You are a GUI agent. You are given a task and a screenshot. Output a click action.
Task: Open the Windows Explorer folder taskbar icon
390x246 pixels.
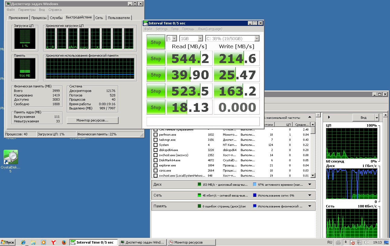[33, 242]
